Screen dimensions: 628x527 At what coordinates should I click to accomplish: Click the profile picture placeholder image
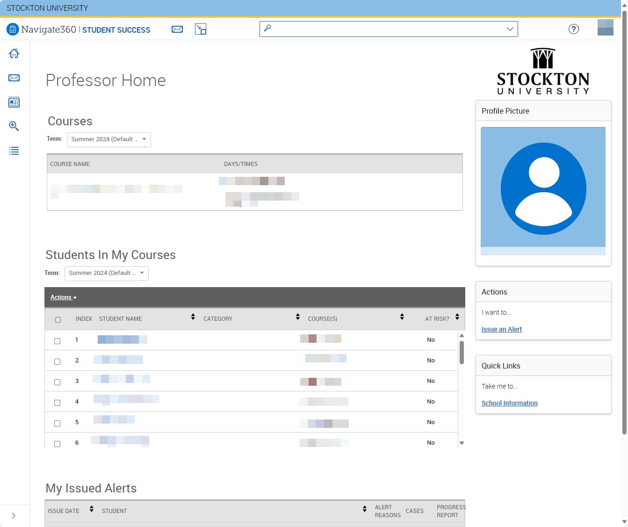point(543,191)
